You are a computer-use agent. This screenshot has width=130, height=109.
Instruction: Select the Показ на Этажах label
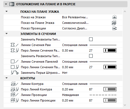(33, 17)
